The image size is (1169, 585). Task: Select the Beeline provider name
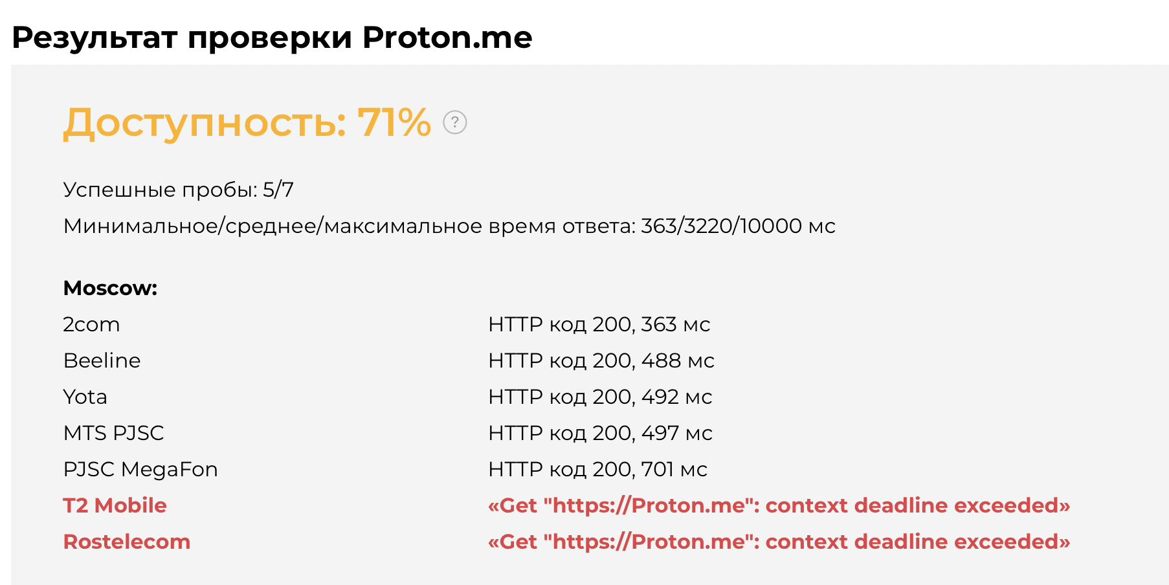[102, 360]
